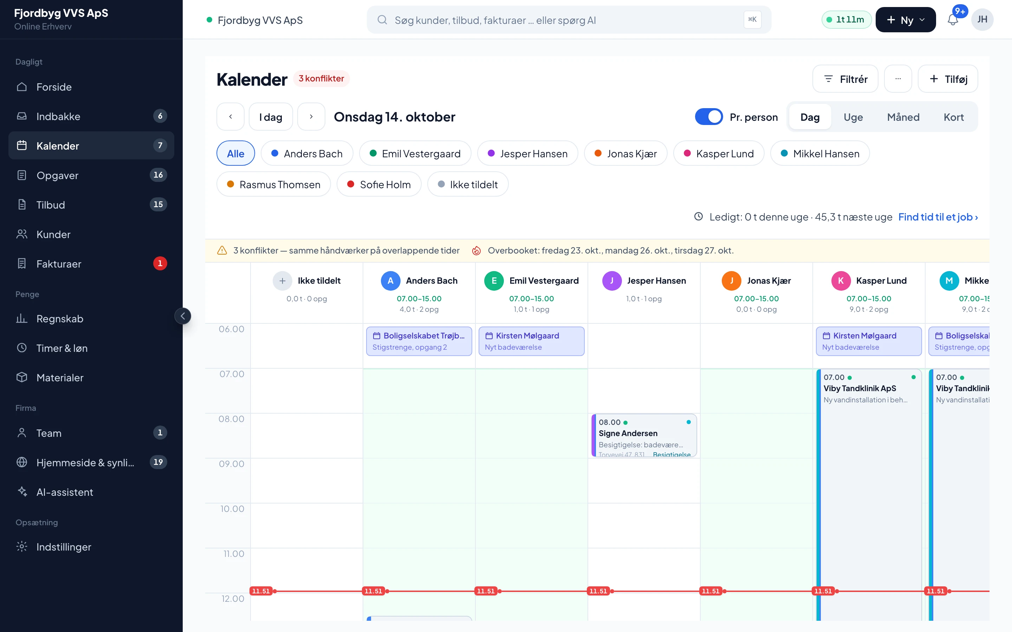Open the more options menu
The image size is (1012, 632).
tap(898, 79)
